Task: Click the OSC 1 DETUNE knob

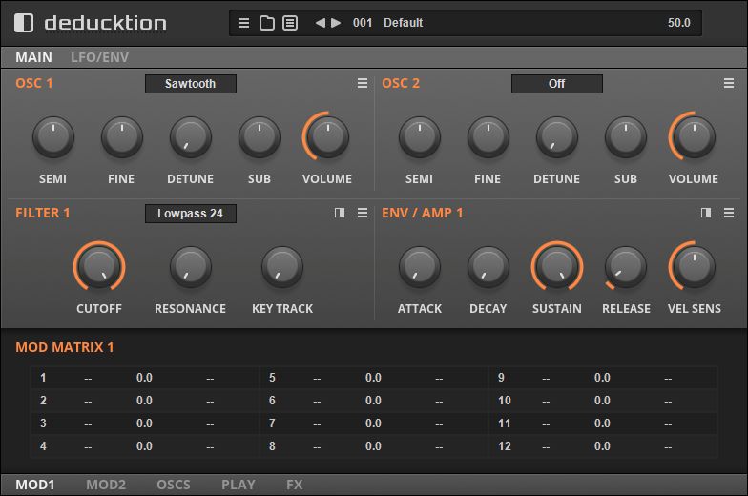Action: [191, 137]
